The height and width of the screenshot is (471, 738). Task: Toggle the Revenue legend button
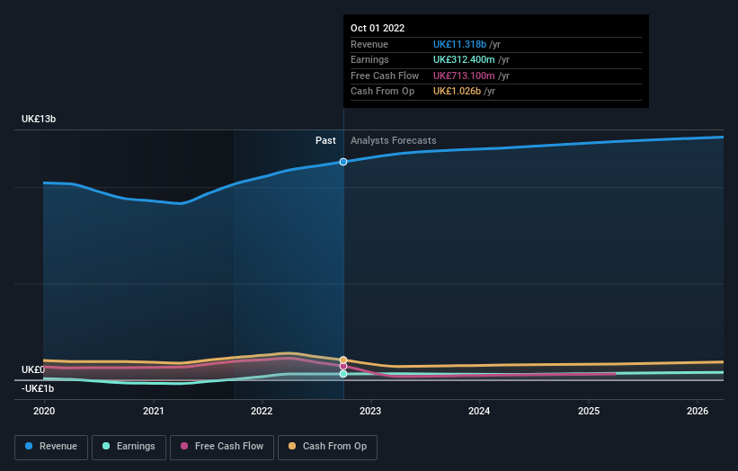pos(51,447)
